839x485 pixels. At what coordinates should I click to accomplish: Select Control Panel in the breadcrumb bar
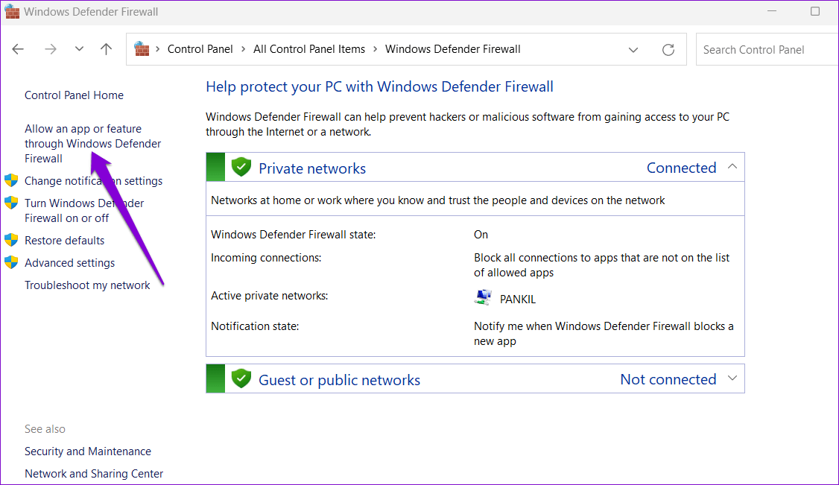(x=200, y=48)
